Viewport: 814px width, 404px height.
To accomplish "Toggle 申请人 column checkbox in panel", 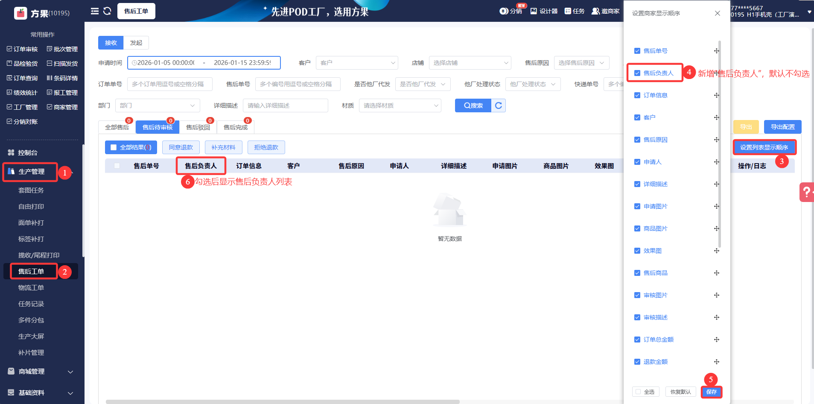I will click(x=637, y=162).
